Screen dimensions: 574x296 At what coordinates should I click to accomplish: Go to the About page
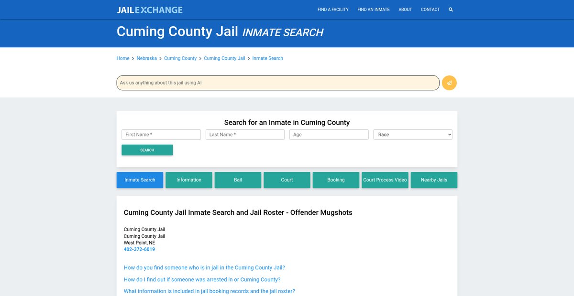pyautogui.click(x=405, y=10)
